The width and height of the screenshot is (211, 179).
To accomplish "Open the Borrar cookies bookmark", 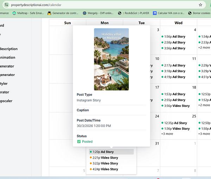I will (199, 13).
